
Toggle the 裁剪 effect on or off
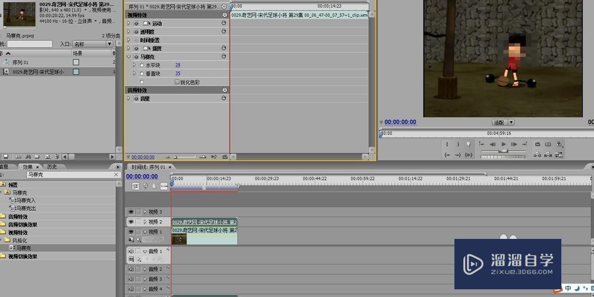(137, 49)
